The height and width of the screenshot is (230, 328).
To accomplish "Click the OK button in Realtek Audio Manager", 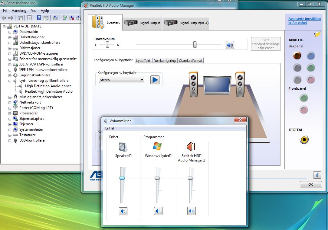I will (311, 184).
